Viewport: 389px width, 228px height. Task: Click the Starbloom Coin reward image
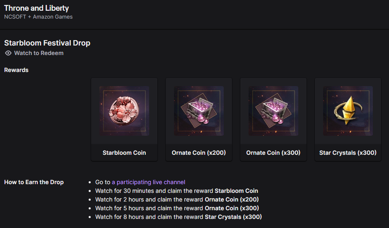[124, 111]
